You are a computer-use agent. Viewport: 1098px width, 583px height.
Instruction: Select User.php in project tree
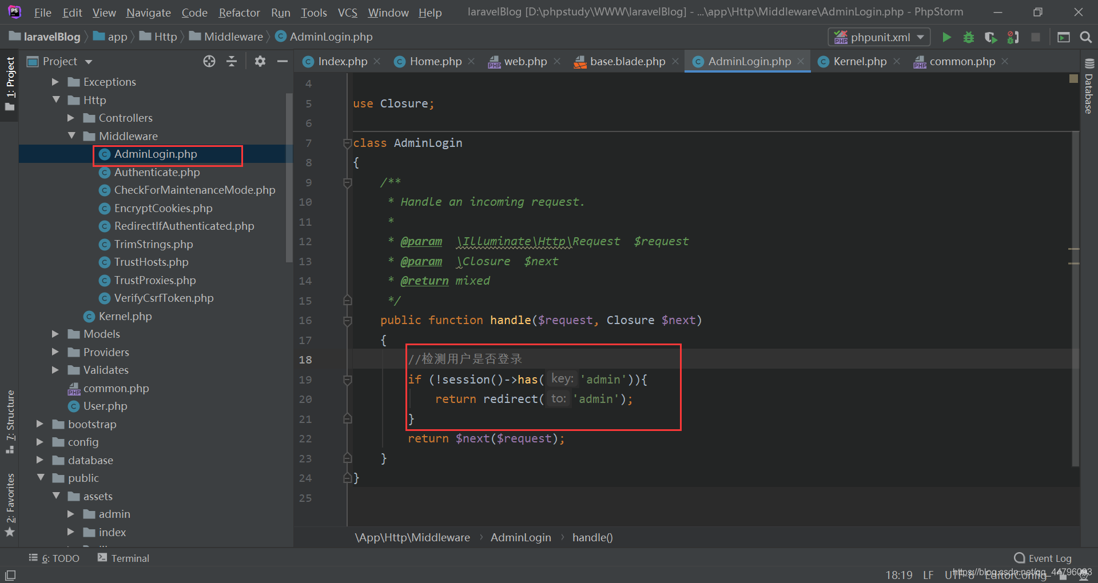(x=105, y=406)
